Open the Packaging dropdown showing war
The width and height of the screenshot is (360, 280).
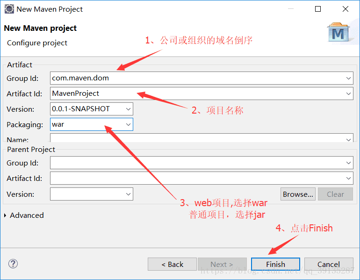click(x=128, y=124)
